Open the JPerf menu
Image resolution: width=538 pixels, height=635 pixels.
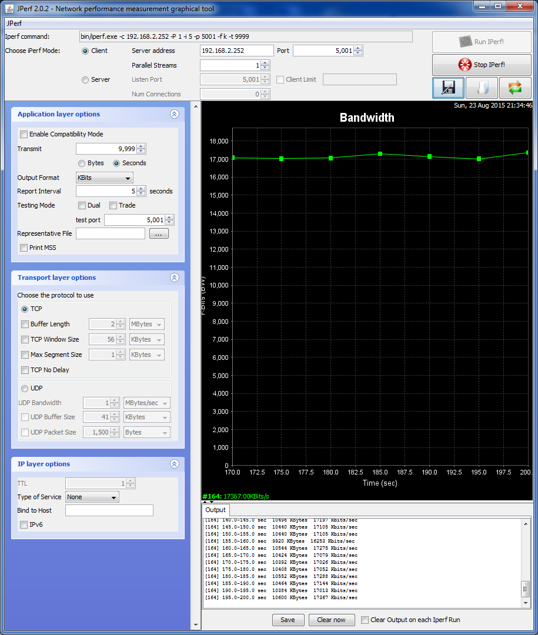14,24
